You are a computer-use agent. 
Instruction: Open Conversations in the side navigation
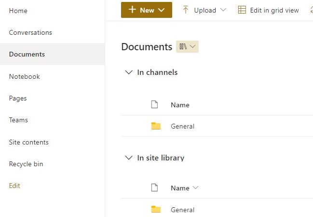coord(30,32)
